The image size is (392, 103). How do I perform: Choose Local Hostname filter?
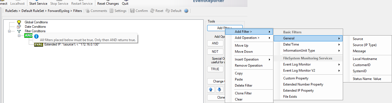click(x=368, y=59)
